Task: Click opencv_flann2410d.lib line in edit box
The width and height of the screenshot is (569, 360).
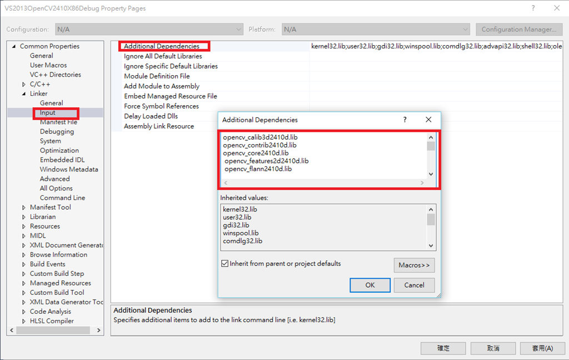Action: 258,169
